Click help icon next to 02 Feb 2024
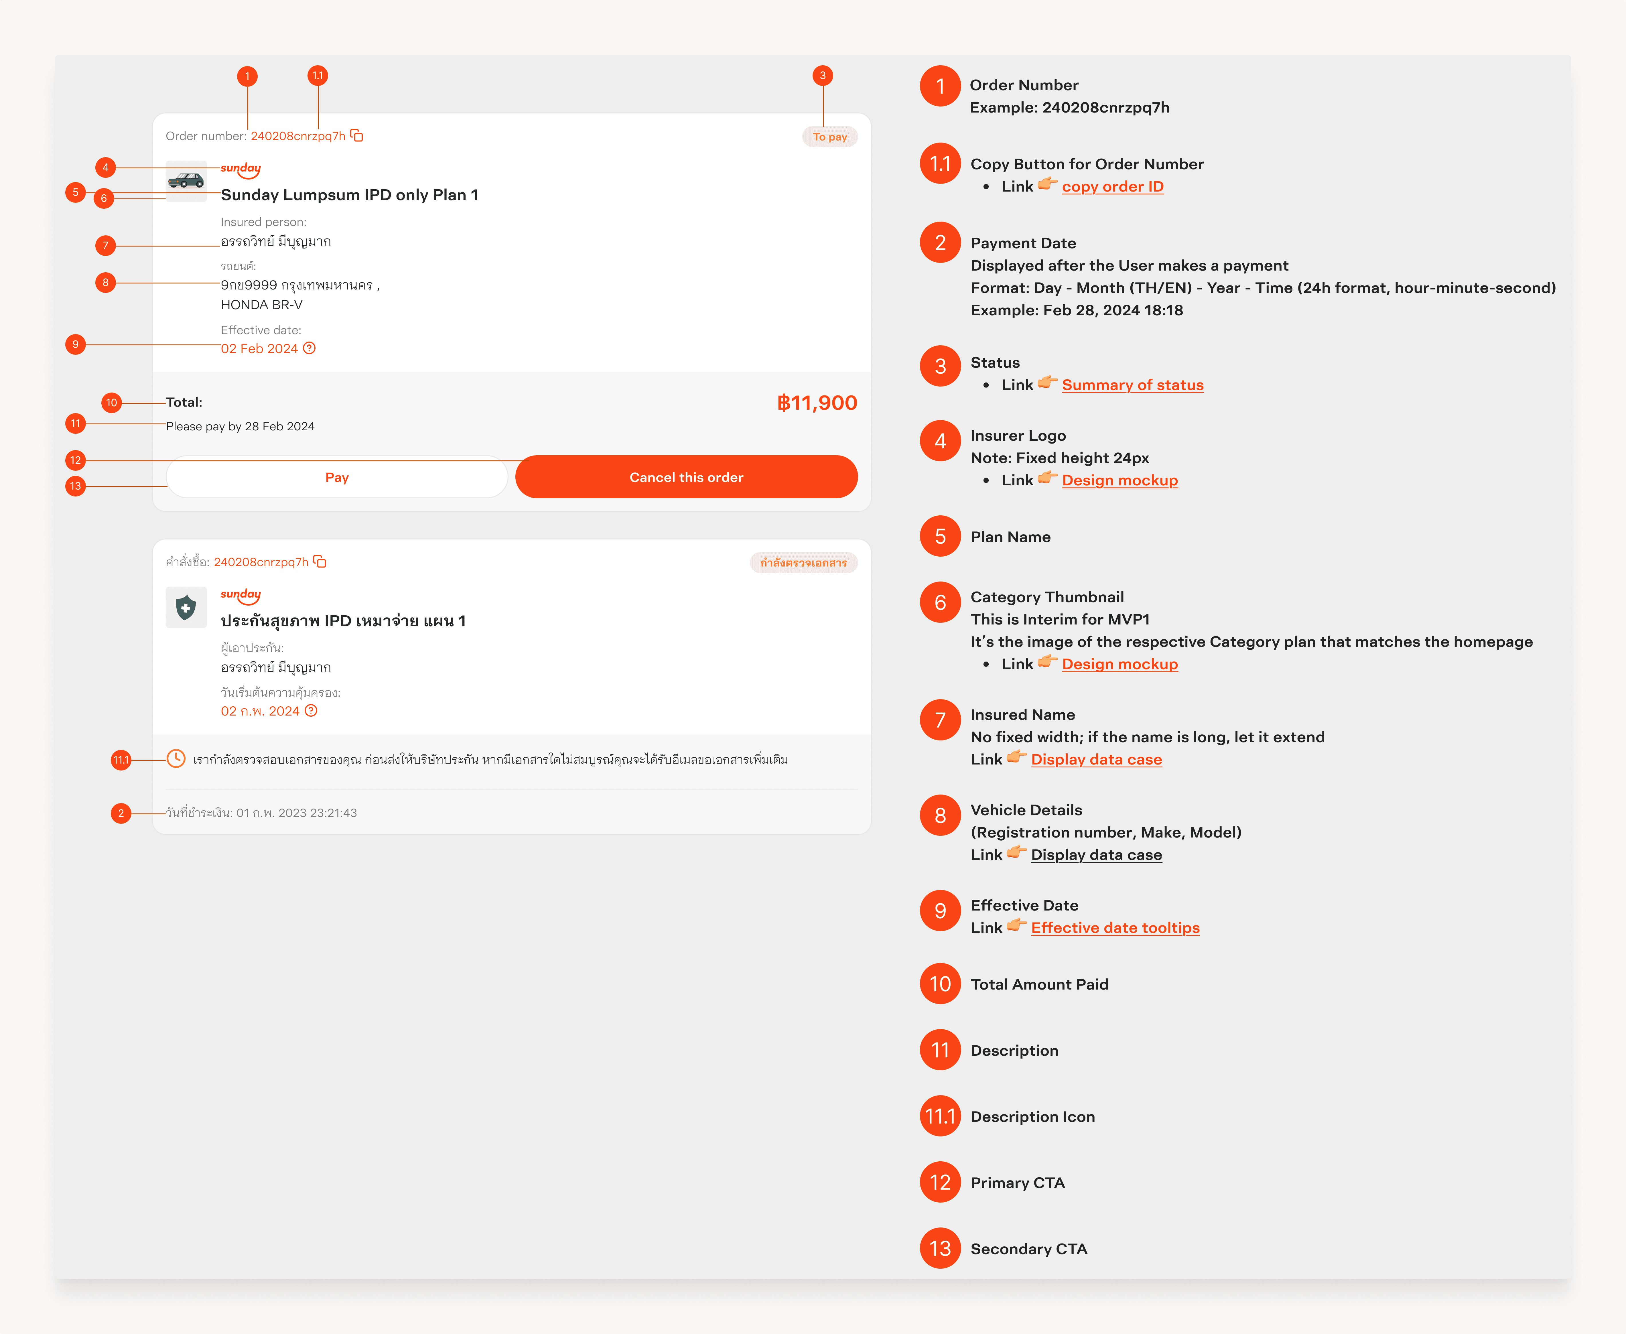This screenshot has width=1626, height=1334. click(x=310, y=348)
